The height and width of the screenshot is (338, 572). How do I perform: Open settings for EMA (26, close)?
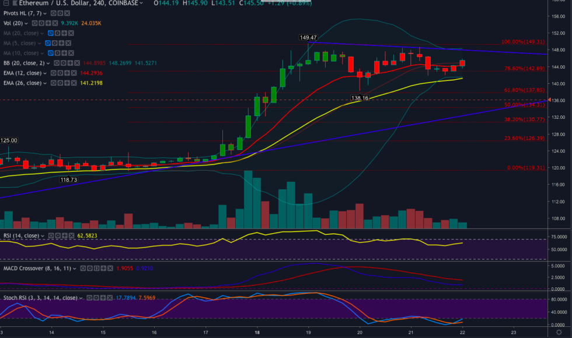click(x=60, y=82)
